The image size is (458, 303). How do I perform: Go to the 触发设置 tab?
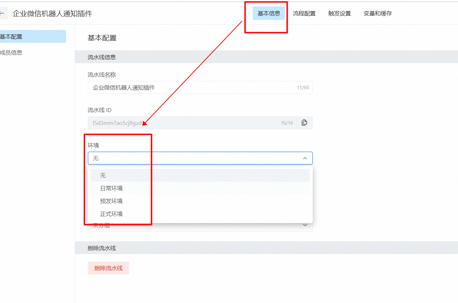coord(339,14)
